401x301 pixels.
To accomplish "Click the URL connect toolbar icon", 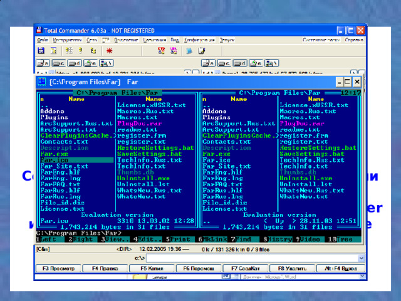I will (x=174, y=51).
